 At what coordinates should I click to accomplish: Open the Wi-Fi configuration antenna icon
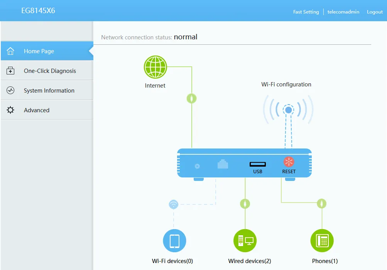[x=288, y=110]
